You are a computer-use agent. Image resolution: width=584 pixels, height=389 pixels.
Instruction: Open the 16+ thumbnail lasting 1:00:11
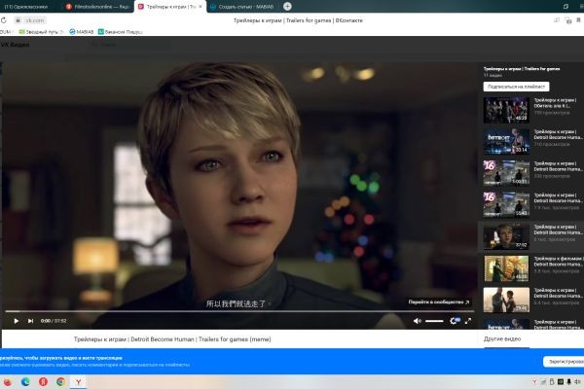[506, 173]
